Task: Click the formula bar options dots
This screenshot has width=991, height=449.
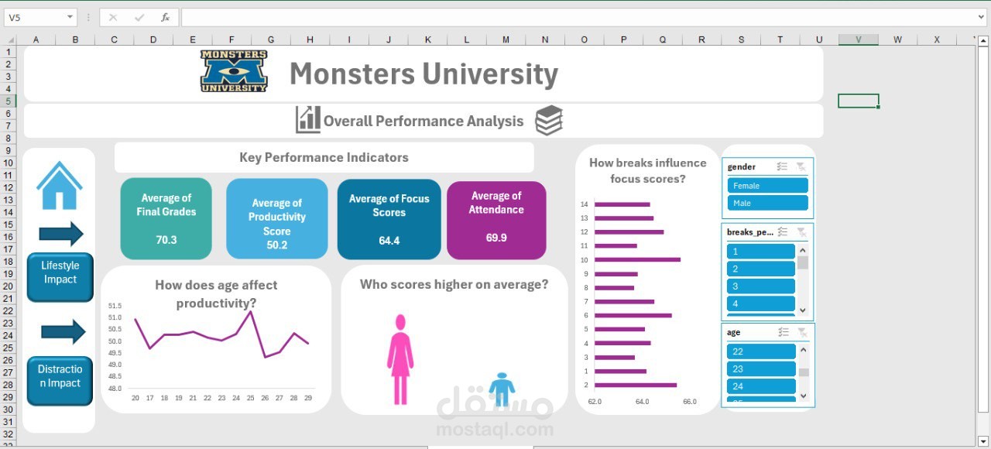Action: click(x=88, y=17)
